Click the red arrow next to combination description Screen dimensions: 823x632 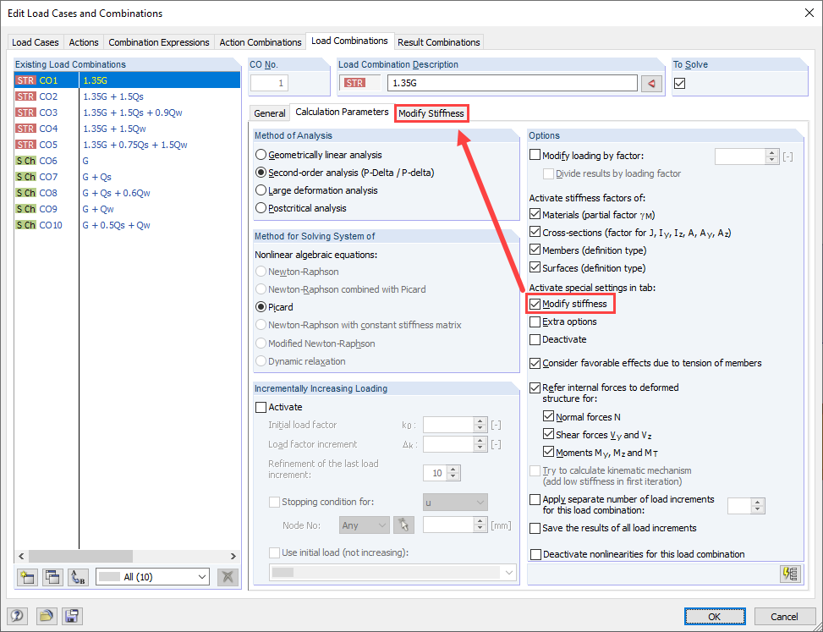(x=651, y=83)
